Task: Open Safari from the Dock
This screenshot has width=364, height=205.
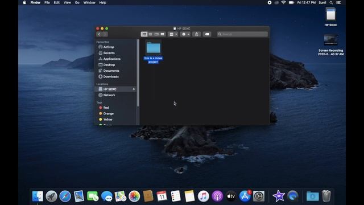Action: click(x=65, y=196)
